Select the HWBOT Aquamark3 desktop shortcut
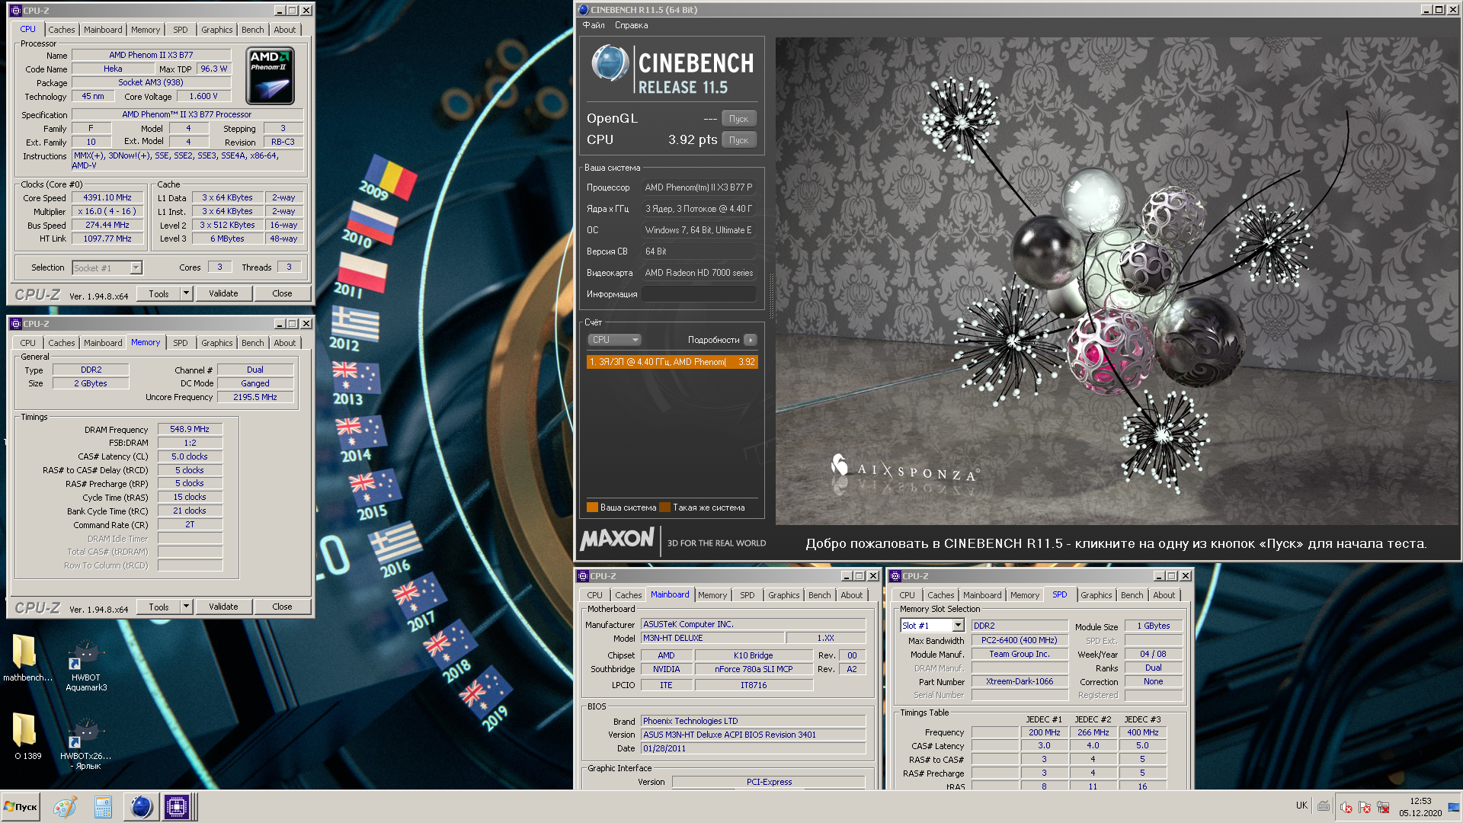1463x823 pixels. (86, 665)
